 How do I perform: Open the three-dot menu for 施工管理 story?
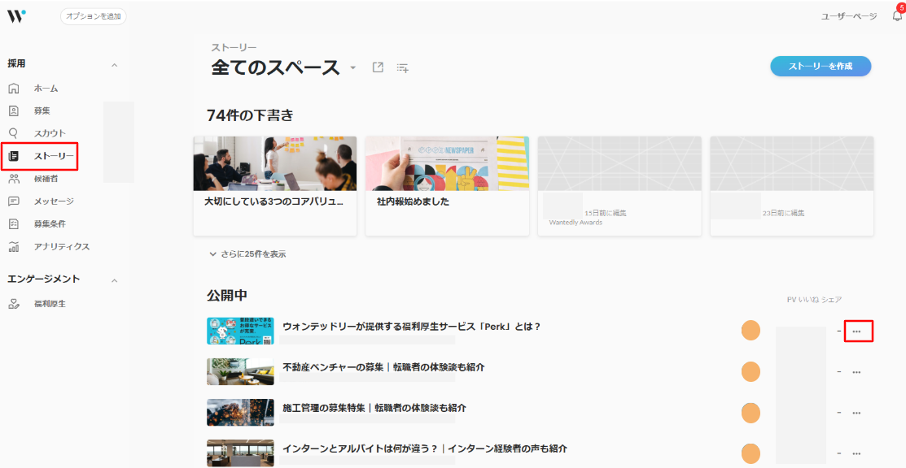pos(856,413)
